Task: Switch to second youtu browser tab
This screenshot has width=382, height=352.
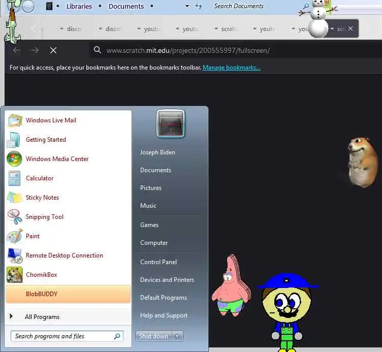Action: [x=187, y=29]
